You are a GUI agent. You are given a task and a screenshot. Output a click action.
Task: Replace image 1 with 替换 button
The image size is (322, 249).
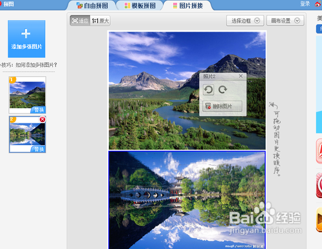point(39,110)
